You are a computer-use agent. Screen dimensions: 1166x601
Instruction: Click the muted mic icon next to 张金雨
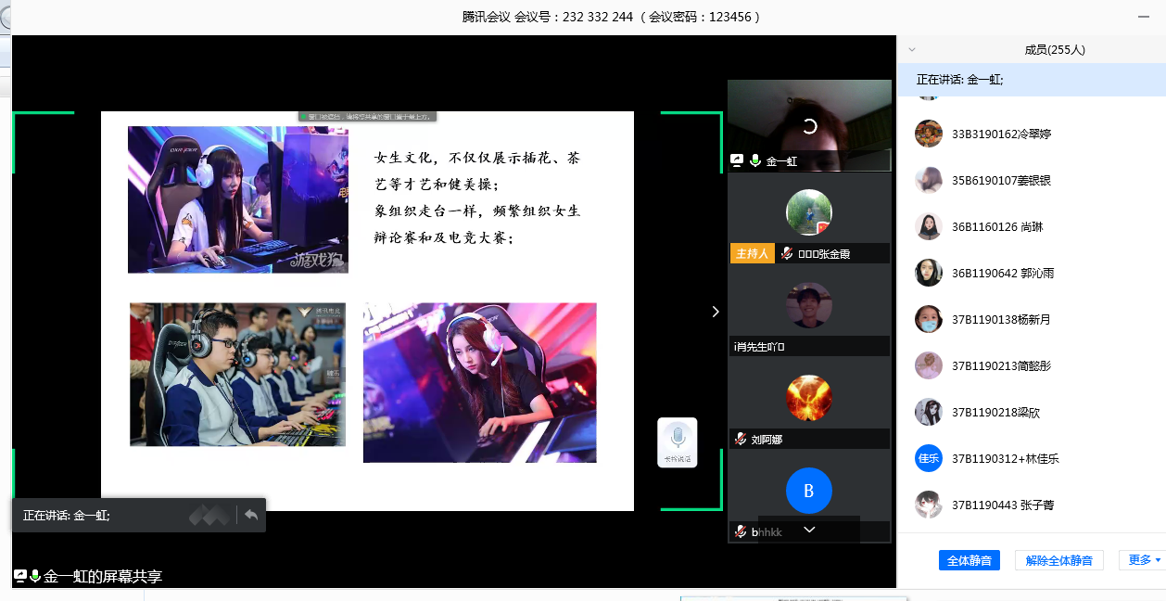pos(786,253)
